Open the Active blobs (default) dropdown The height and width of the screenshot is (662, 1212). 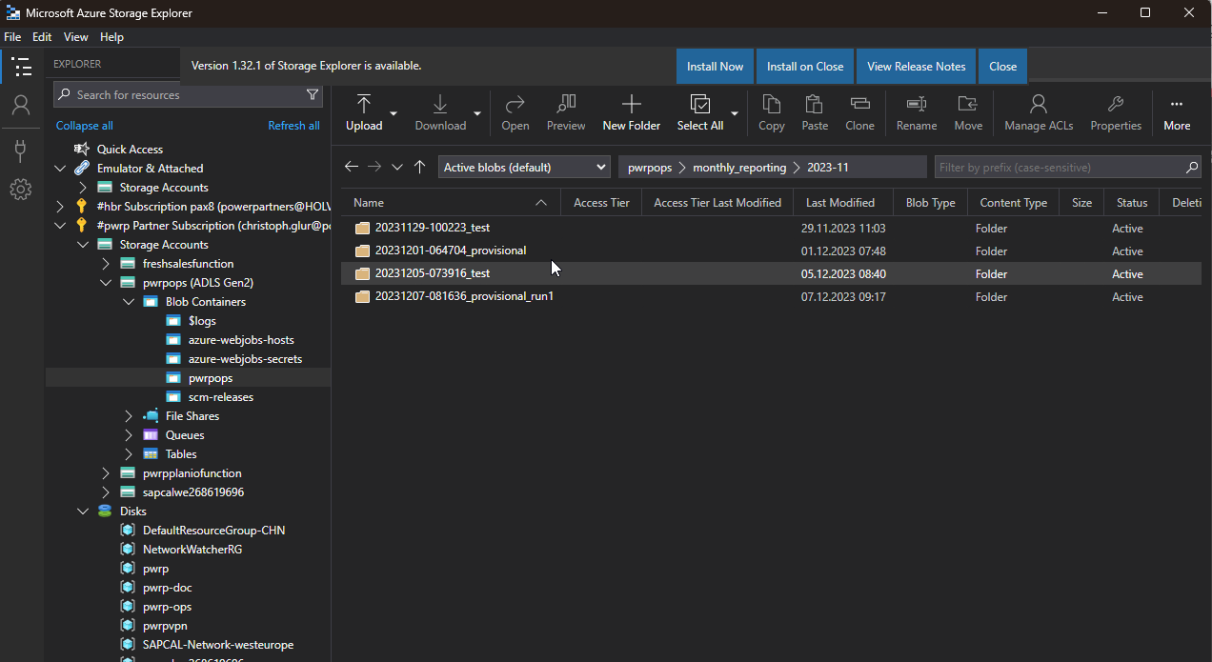(524, 167)
